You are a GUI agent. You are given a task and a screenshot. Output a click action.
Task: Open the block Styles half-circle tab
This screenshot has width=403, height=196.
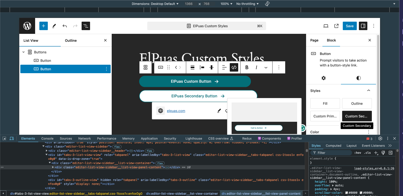(358, 78)
